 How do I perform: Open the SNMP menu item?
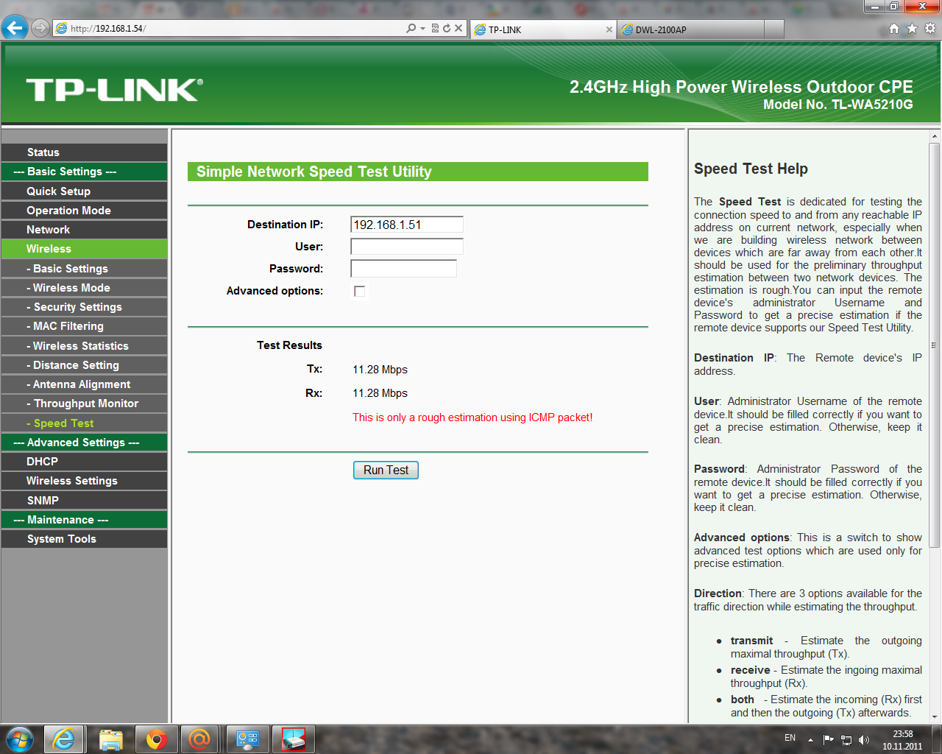(x=84, y=501)
